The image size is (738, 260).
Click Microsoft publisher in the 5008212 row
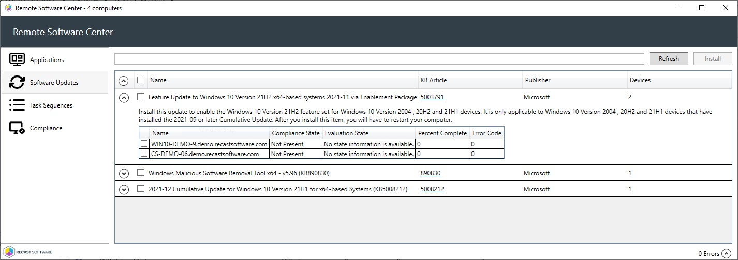coord(537,189)
